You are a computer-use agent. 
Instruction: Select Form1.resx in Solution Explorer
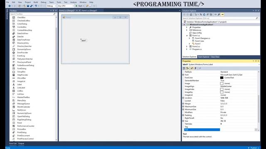click(199, 41)
